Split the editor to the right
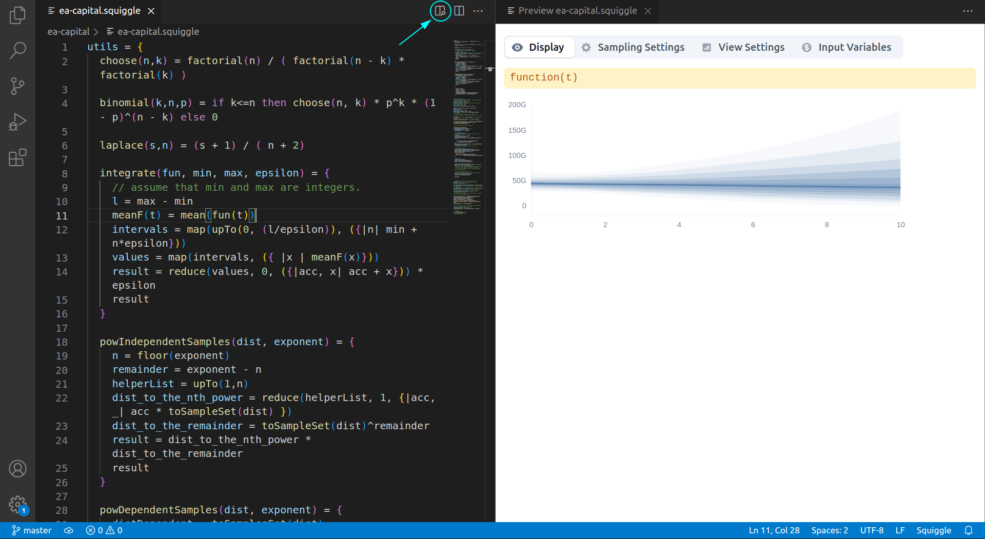The image size is (985, 539). click(x=459, y=11)
